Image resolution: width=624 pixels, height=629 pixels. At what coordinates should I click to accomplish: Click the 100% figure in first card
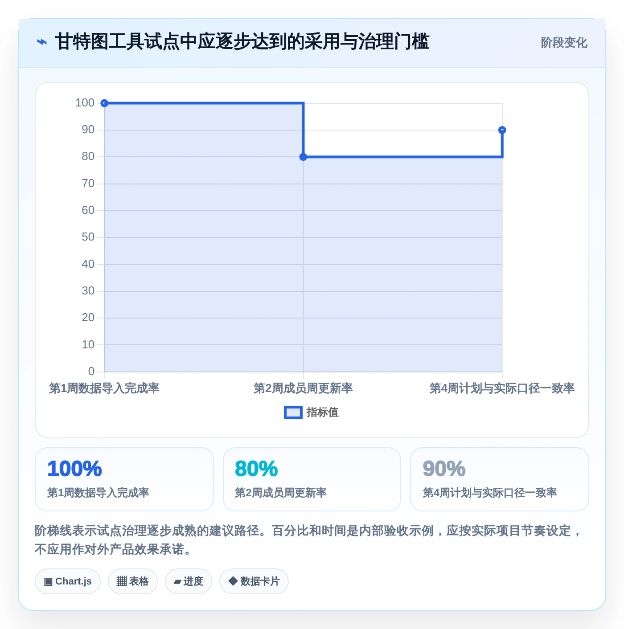[75, 469]
